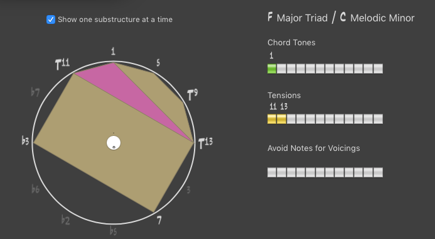Select the T13 tension label on the circle
Viewport: 435px width, 239px height.
pos(205,143)
